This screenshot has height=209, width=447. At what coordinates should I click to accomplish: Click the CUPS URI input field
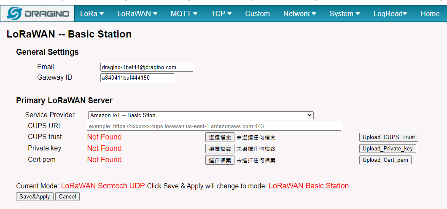(214, 126)
